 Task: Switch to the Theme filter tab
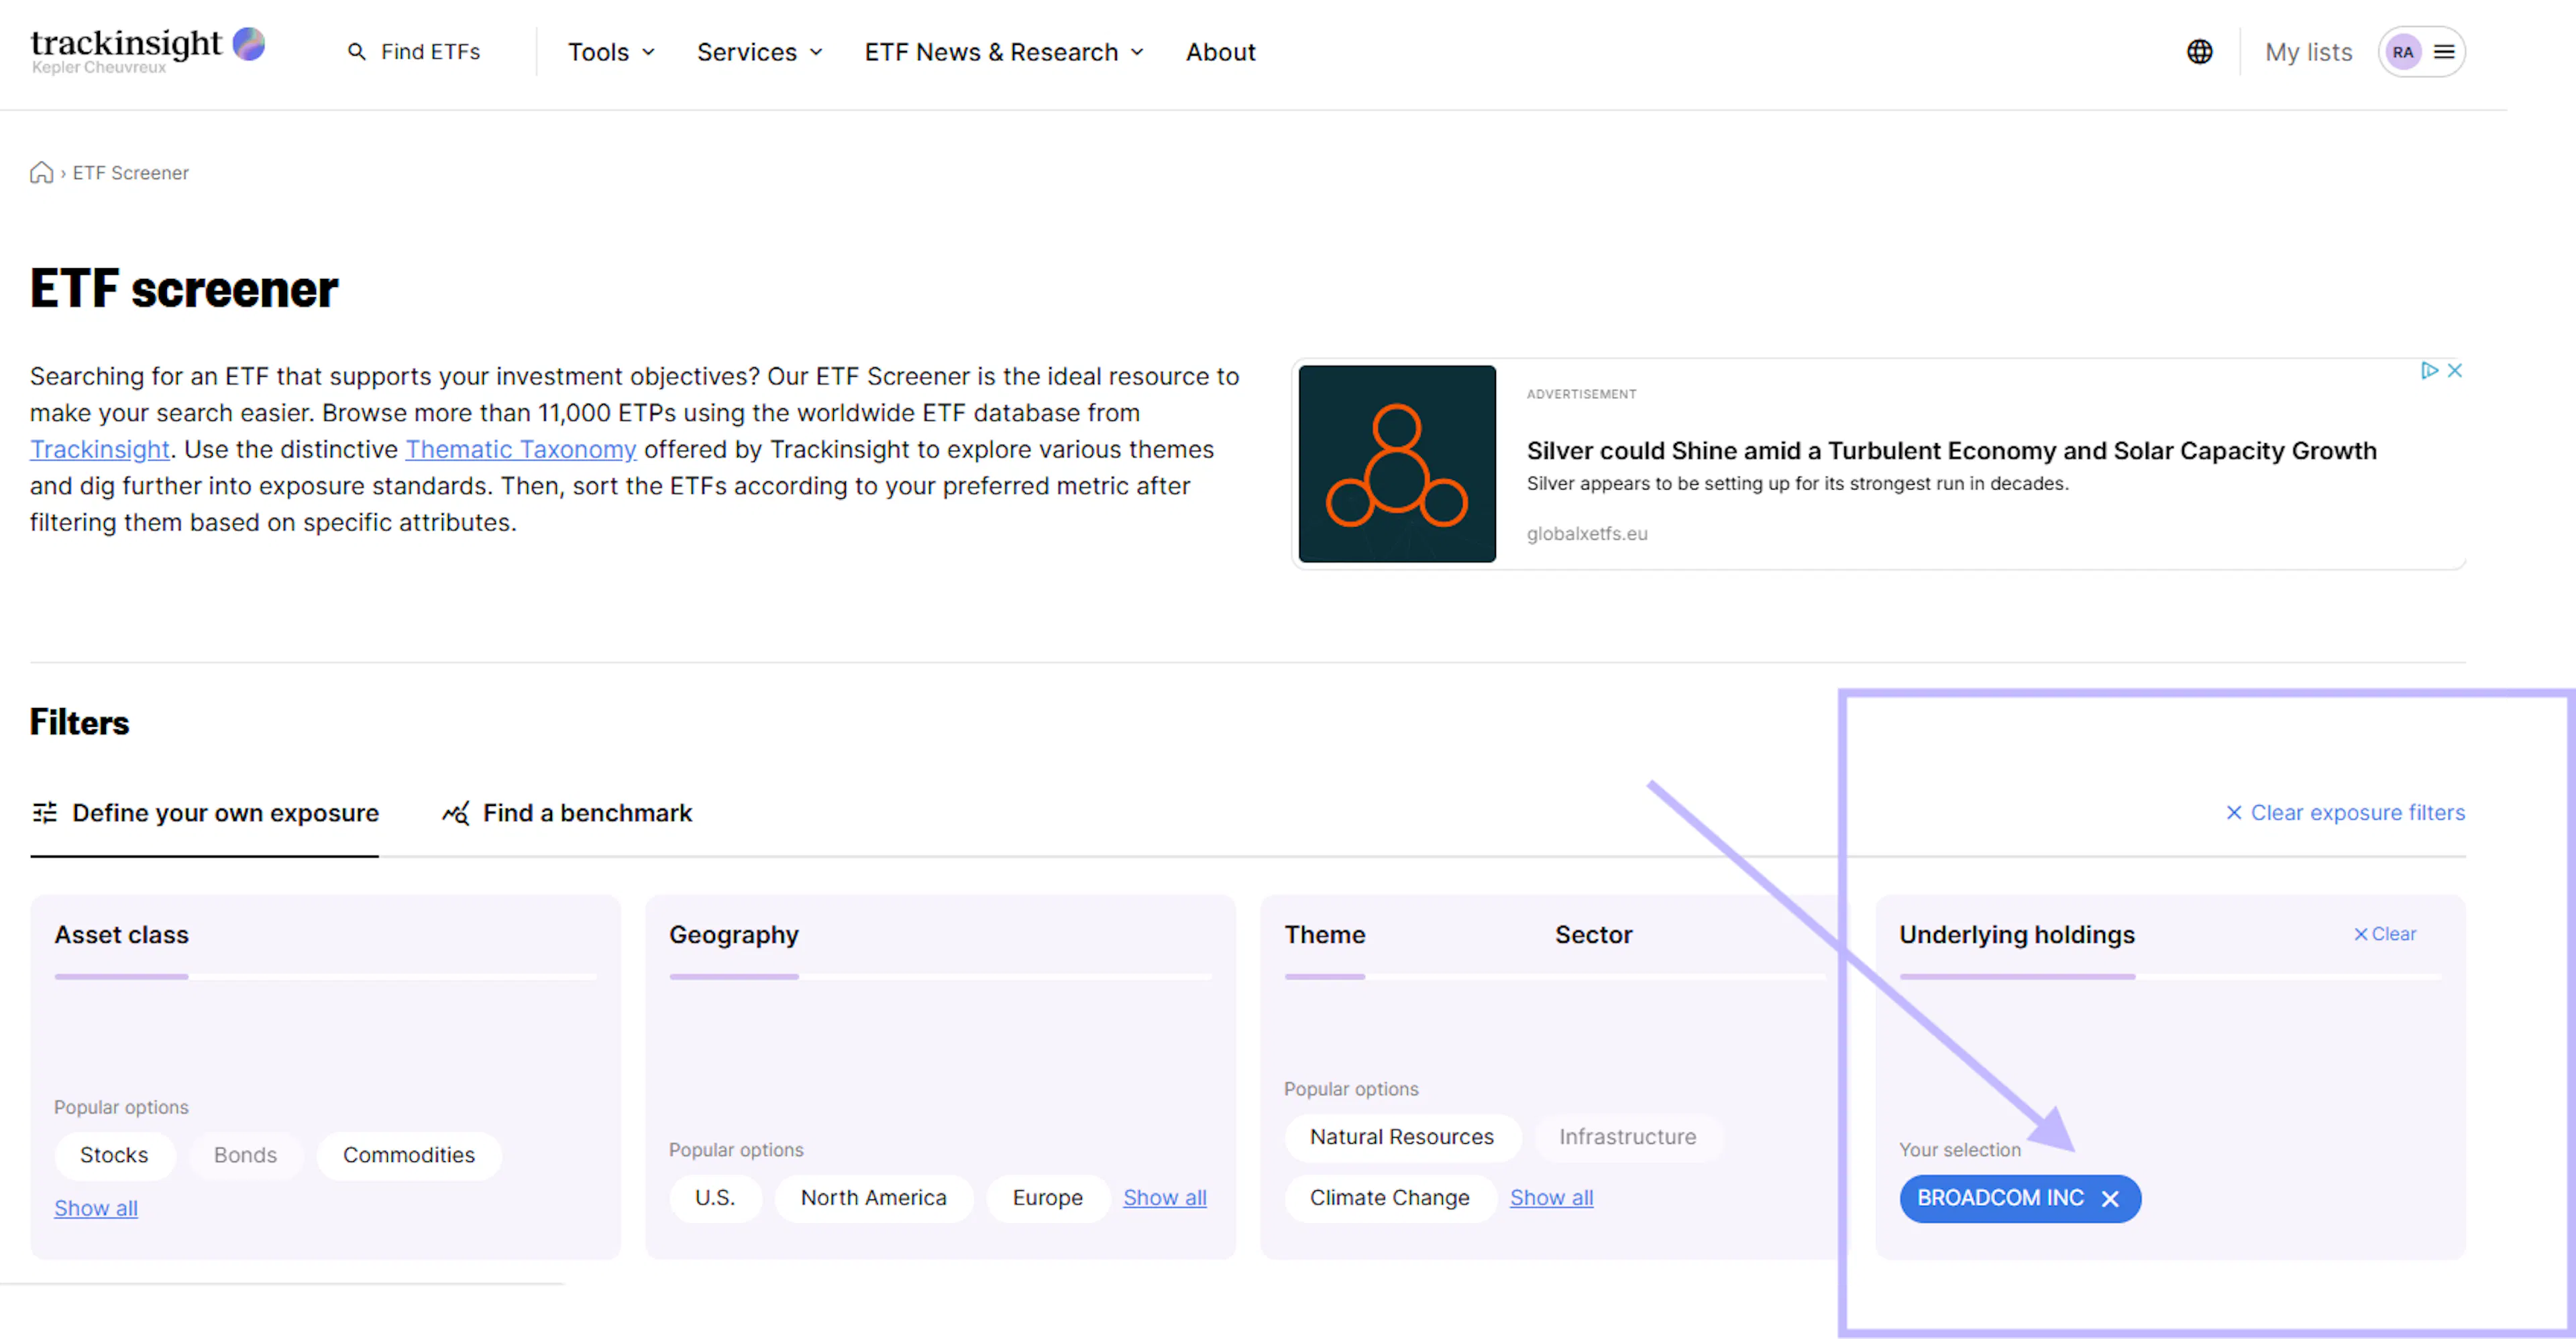1324,934
